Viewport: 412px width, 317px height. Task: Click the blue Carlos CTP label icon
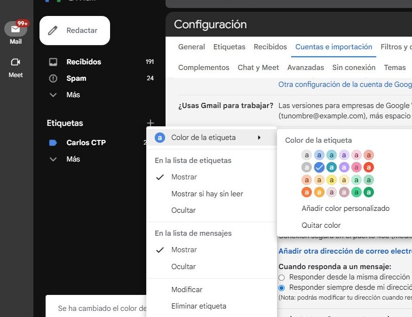54,143
